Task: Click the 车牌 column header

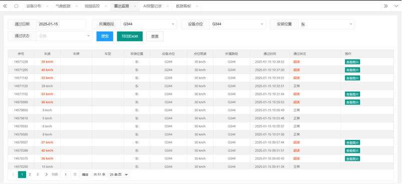Action: point(76,54)
